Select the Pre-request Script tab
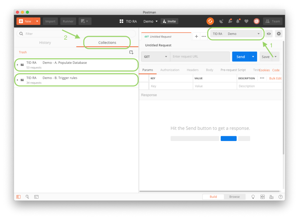The image size is (299, 219). point(233,70)
